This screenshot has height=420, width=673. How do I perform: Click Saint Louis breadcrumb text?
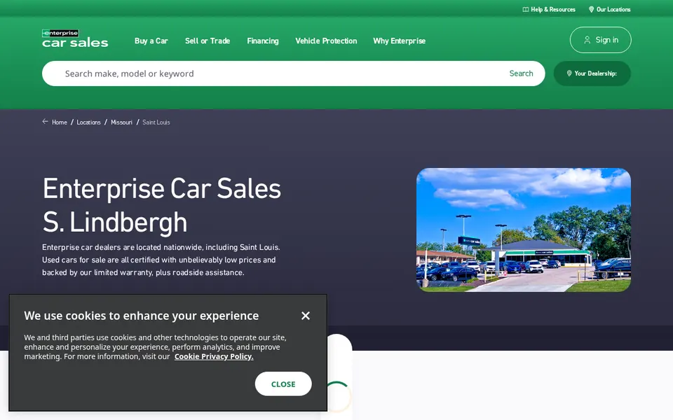point(156,122)
